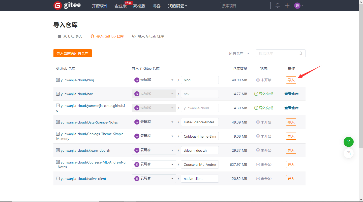Import the native-client repository
Viewport: 363px width, 202px height.
(x=291, y=179)
